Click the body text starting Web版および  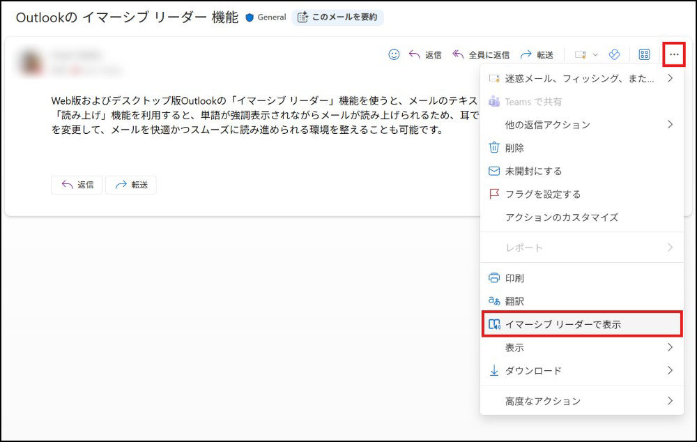[264, 115]
